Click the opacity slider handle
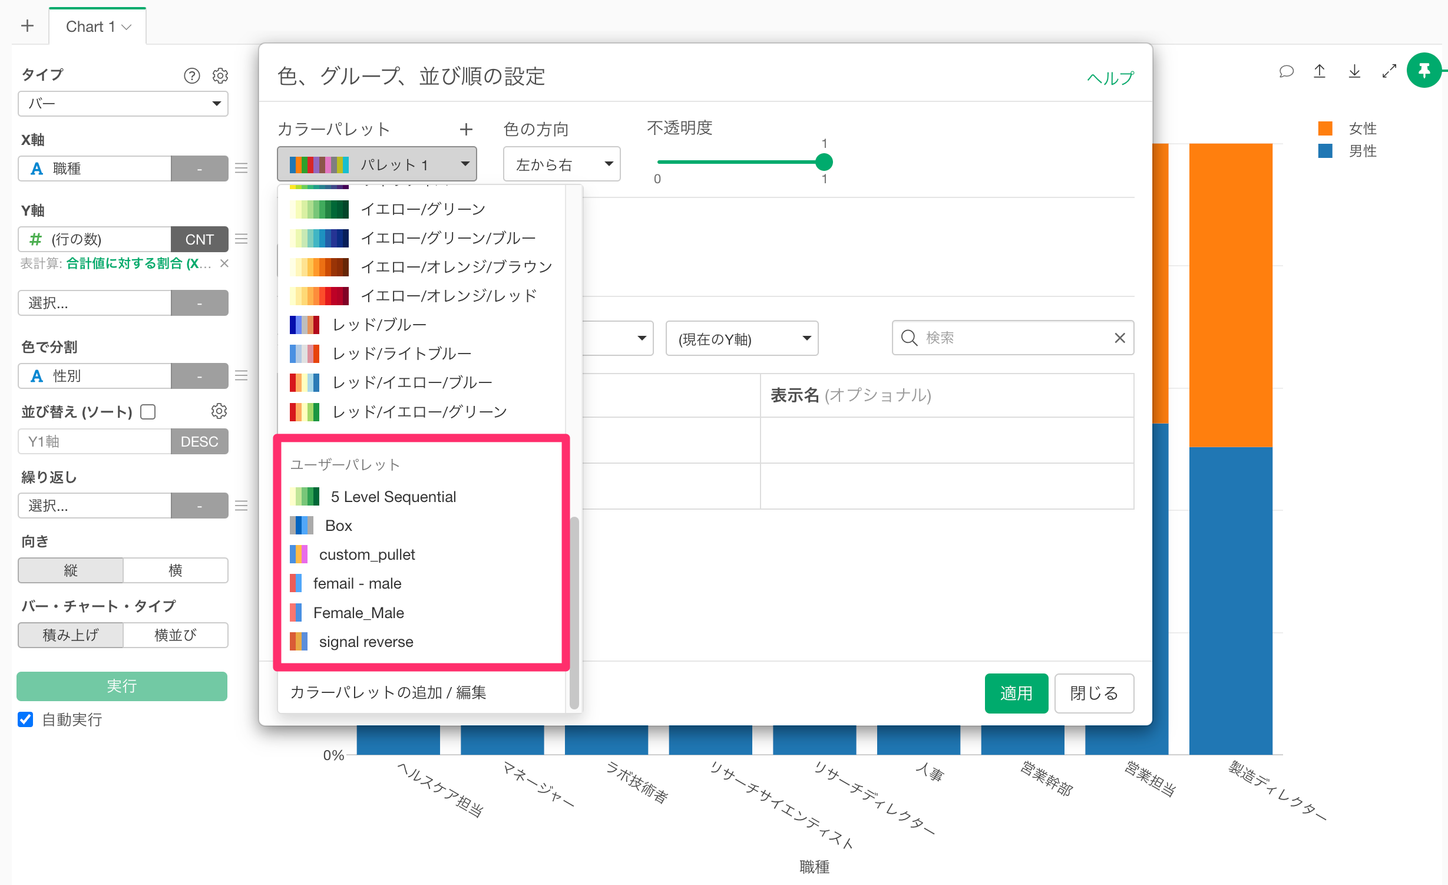The height and width of the screenshot is (885, 1448). 824,161
